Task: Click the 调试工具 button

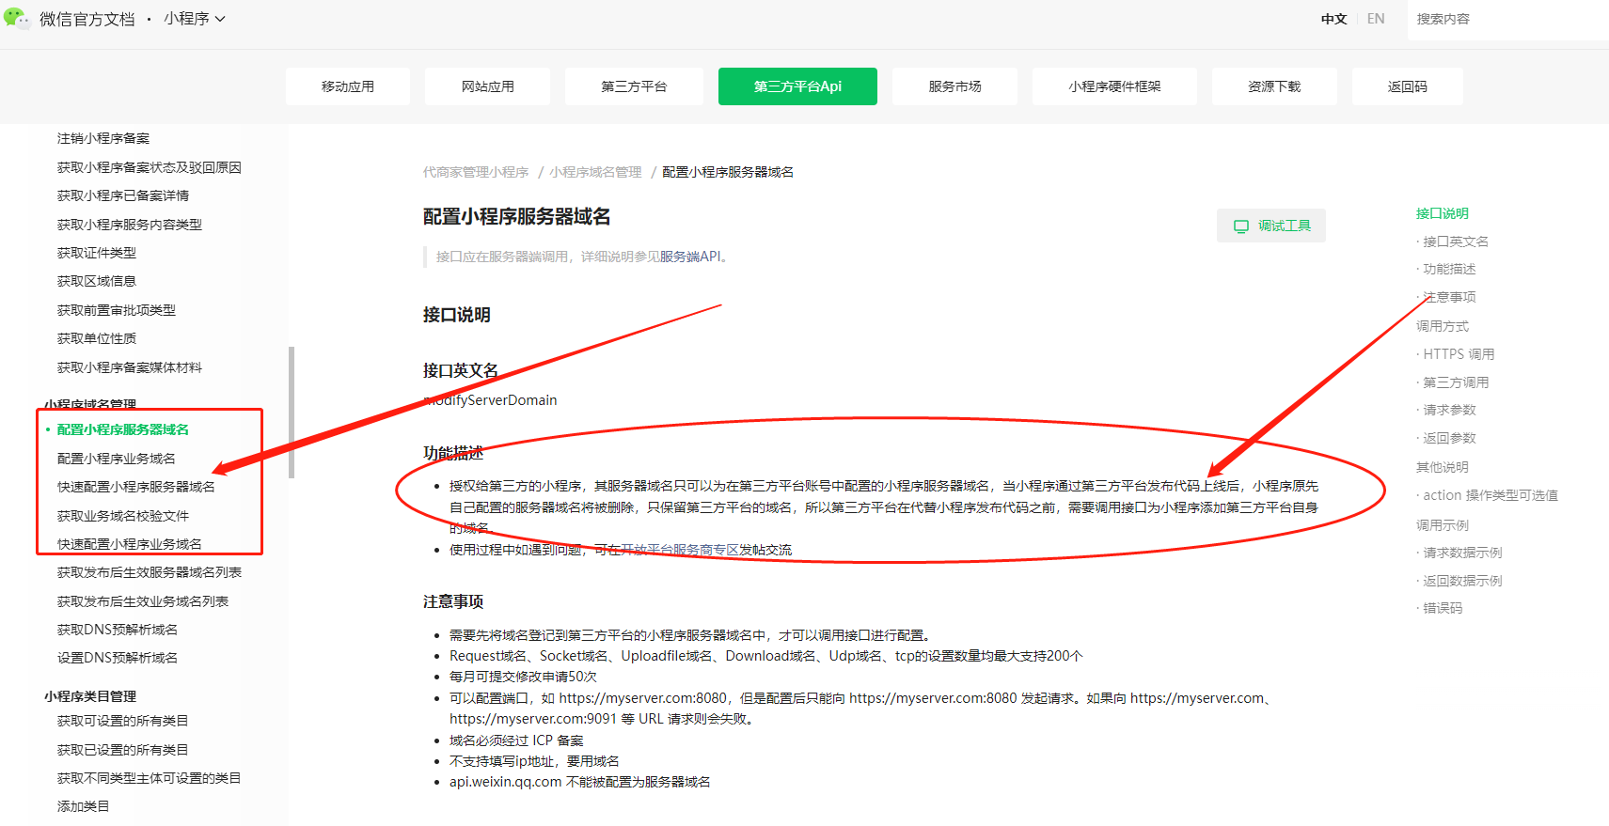Action: click(x=1271, y=226)
